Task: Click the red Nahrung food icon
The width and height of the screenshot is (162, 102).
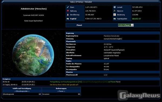Action: (68, 11)
